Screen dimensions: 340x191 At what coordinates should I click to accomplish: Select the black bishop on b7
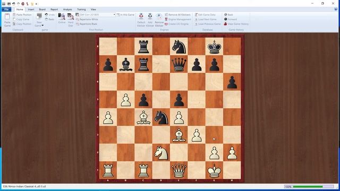pyautogui.click(x=126, y=64)
